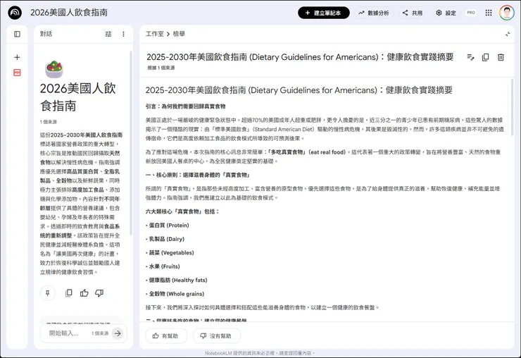Open the Google apps grid
The width and height of the screenshot is (521, 358).
click(x=489, y=13)
